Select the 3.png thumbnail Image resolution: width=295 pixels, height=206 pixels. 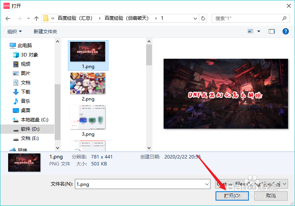(88, 117)
